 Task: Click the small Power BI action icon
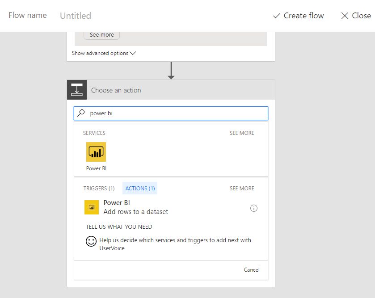click(x=92, y=207)
